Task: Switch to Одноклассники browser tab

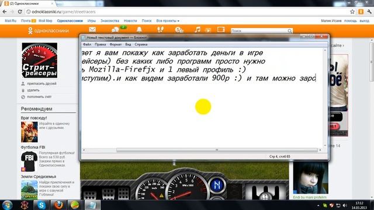Action: 28,3
